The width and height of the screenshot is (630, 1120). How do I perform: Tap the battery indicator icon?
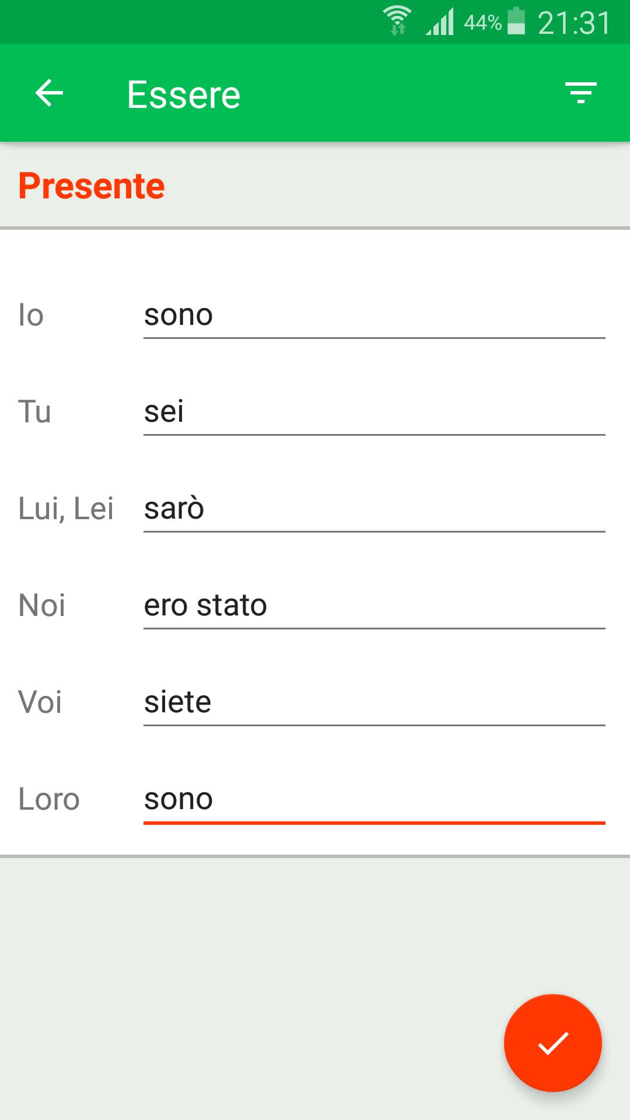pyautogui.click(x=516, y=22)
